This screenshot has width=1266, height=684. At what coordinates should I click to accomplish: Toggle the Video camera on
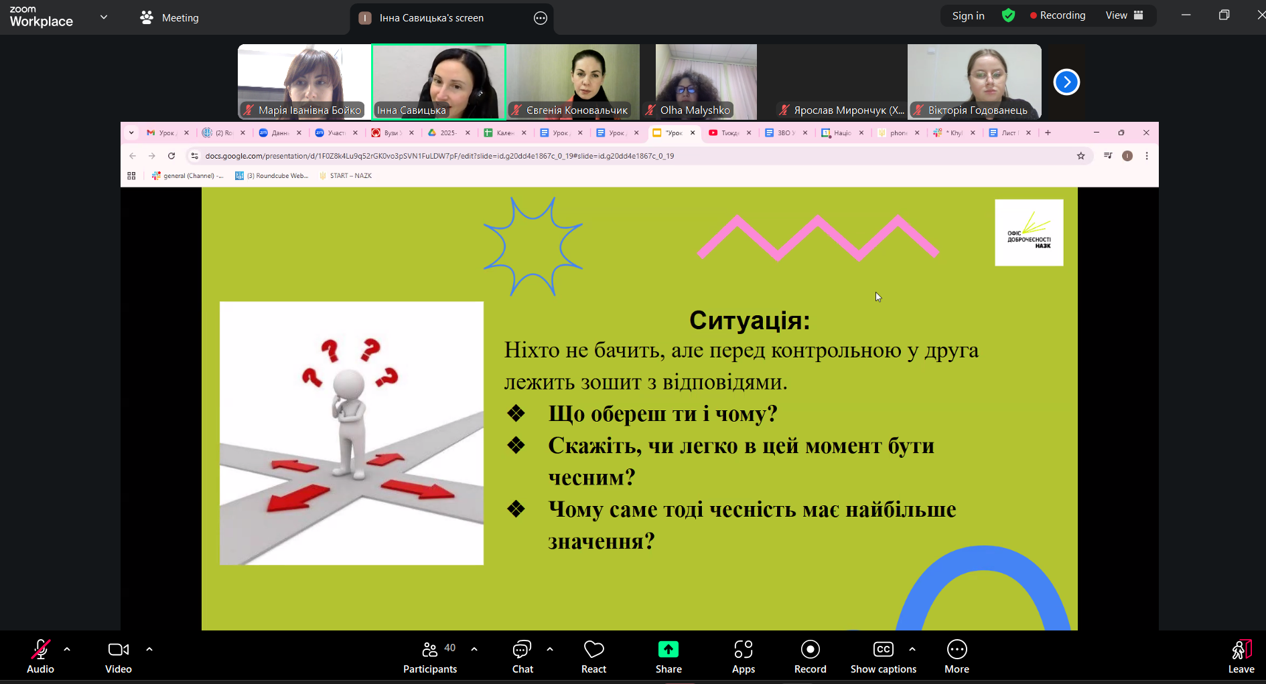pyautogui.click(x=119, y=657)
